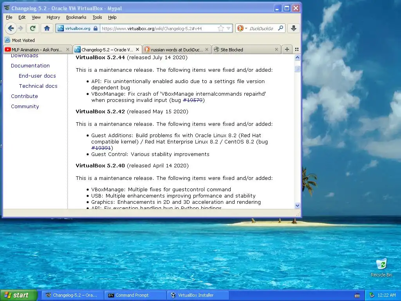Open the View menu
Screen dimensions: 401x301
(36, 17)
